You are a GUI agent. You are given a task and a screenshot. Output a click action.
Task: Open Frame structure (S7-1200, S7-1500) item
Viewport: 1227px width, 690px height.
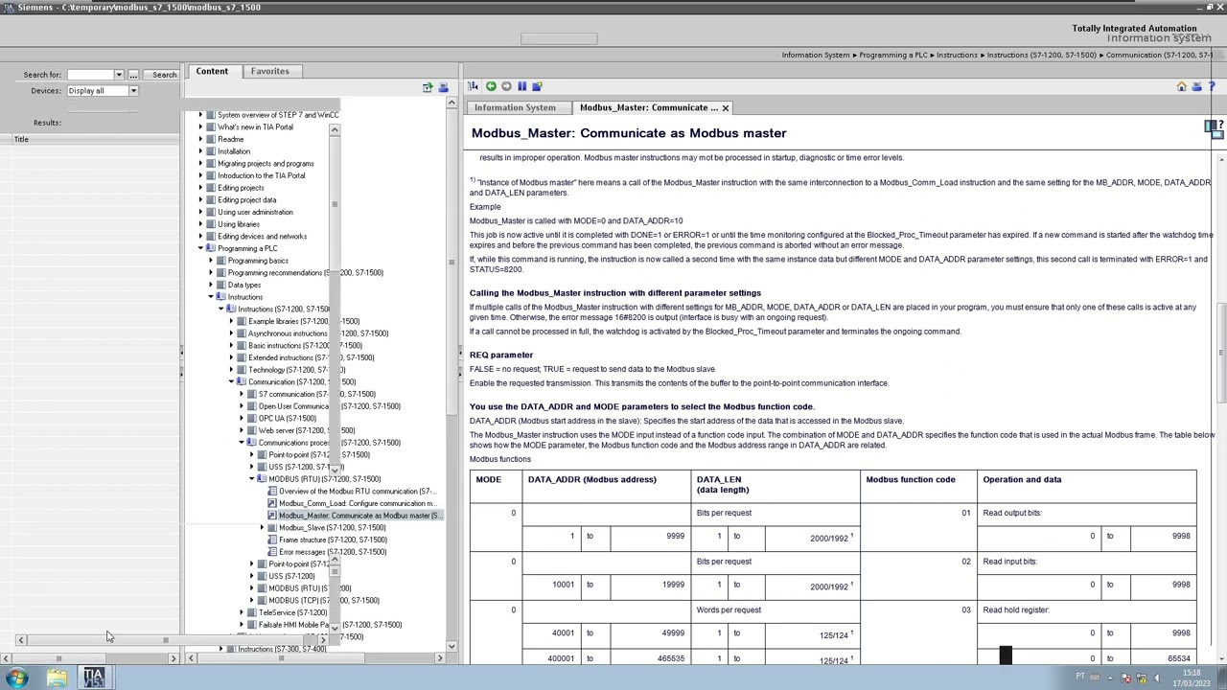point(333,540)
